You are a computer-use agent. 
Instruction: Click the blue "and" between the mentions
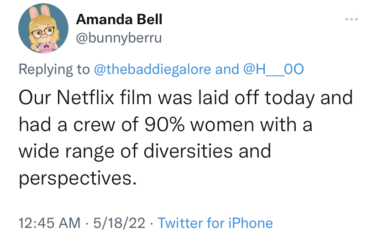[227, 69]
